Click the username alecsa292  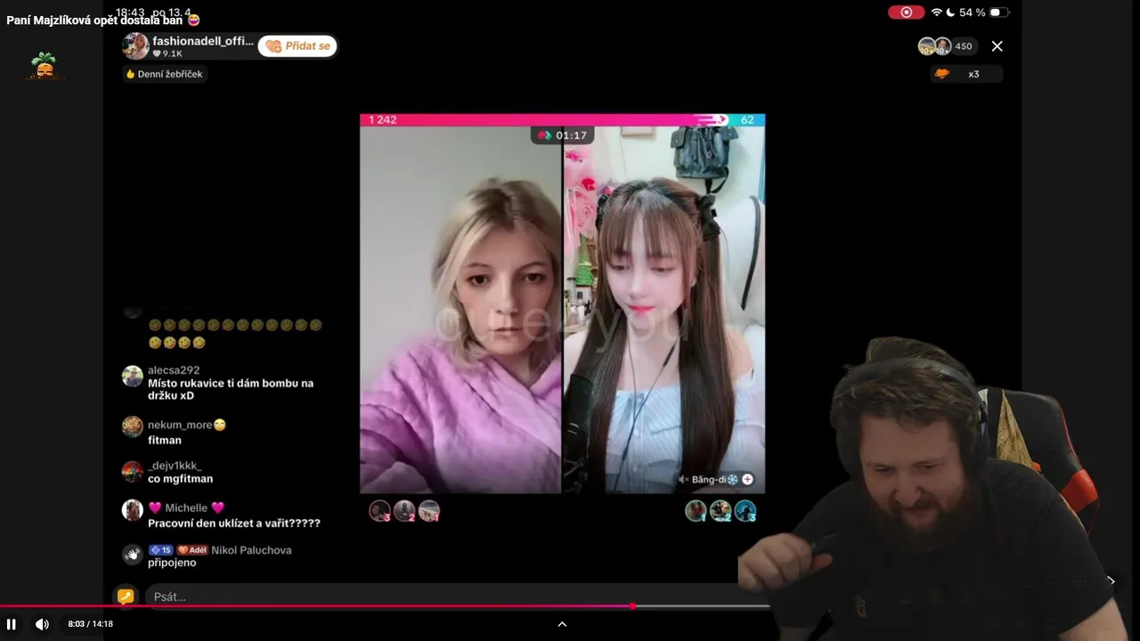pos(174,370)
